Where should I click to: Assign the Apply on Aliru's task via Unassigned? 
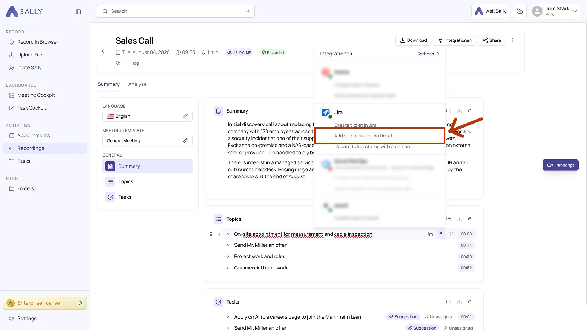point(439,317)
